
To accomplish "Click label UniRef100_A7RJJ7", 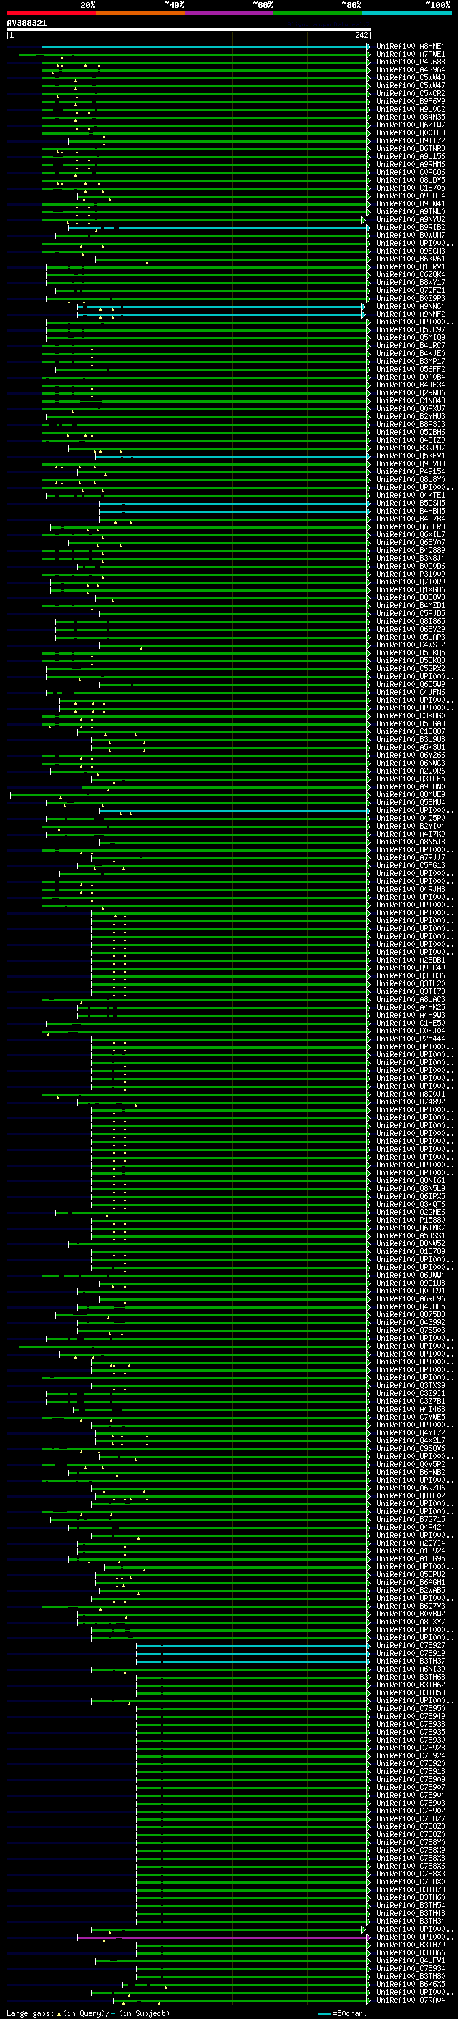I will coord(410,857).
